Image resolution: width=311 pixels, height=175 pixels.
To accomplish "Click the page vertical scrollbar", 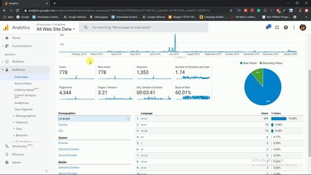I will tap(310, 113).
